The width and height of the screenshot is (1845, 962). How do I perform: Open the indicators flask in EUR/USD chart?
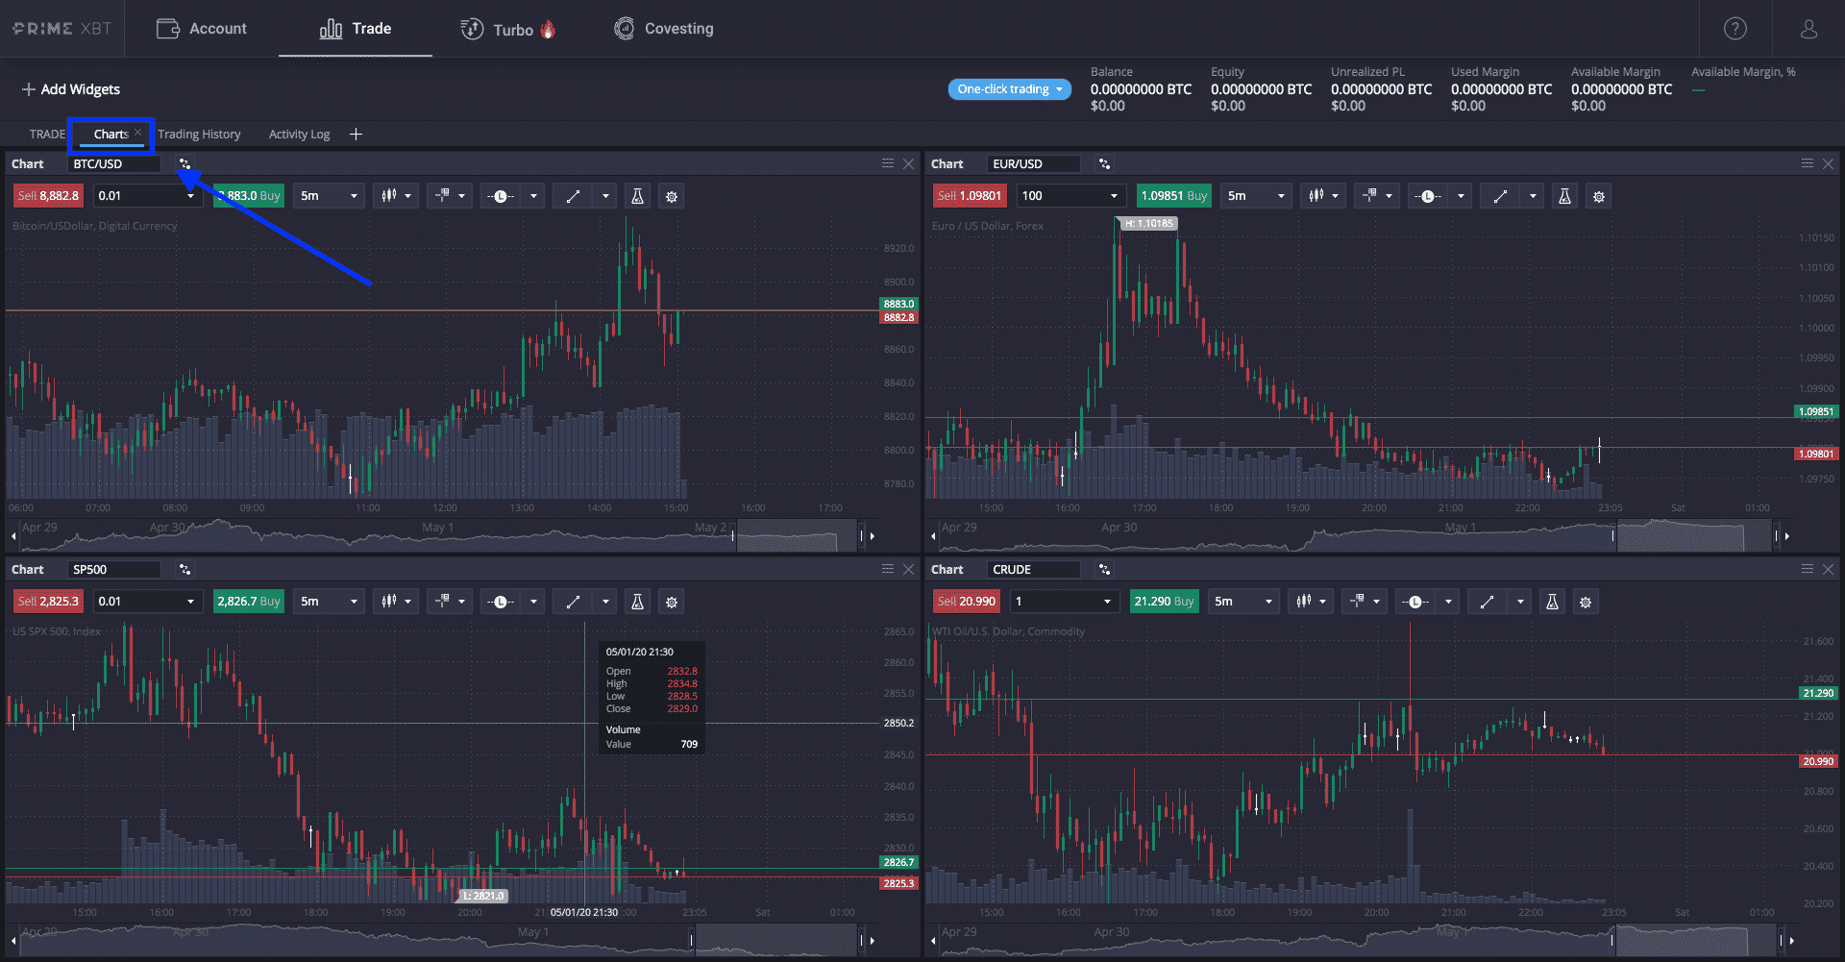[1564, 196]
